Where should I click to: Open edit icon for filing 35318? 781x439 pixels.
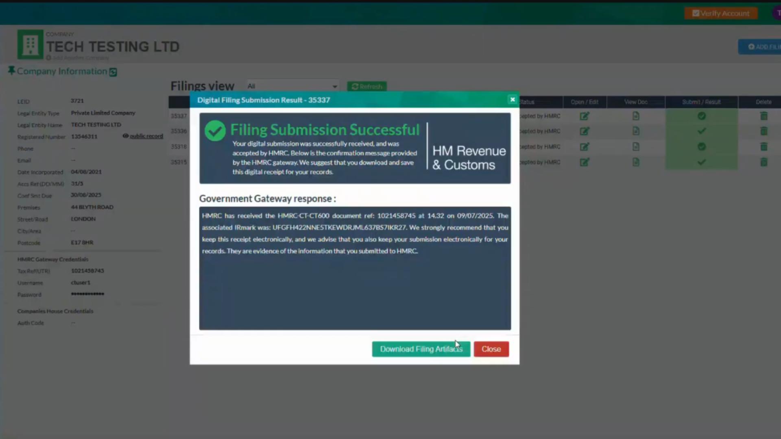pyautogui.click(x=584, y=147)
